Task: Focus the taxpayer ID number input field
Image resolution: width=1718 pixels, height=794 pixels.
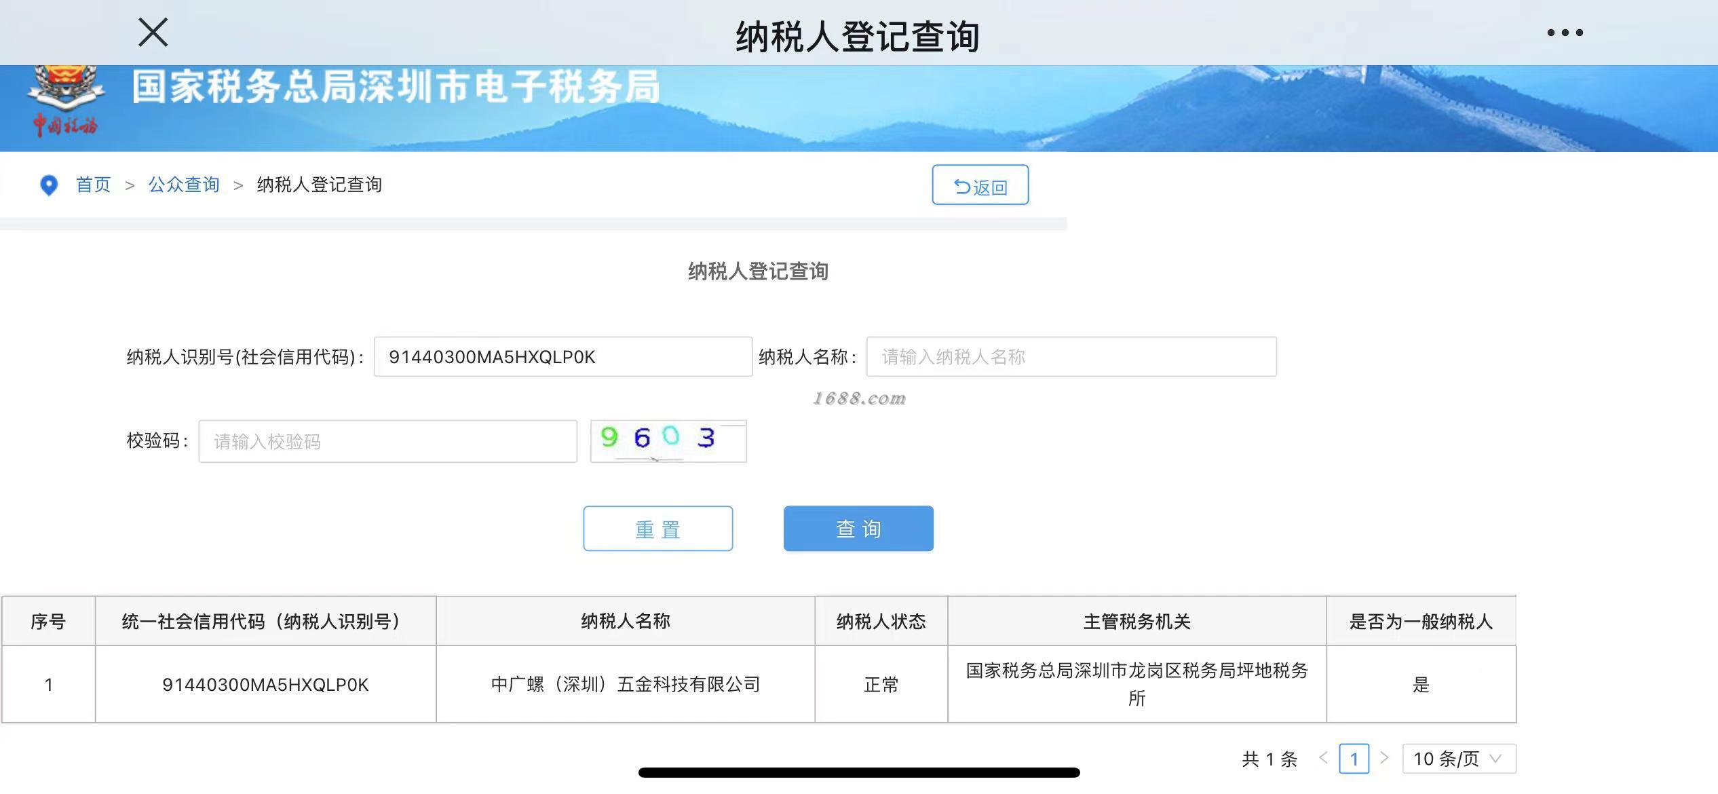Action: [563, 357]
